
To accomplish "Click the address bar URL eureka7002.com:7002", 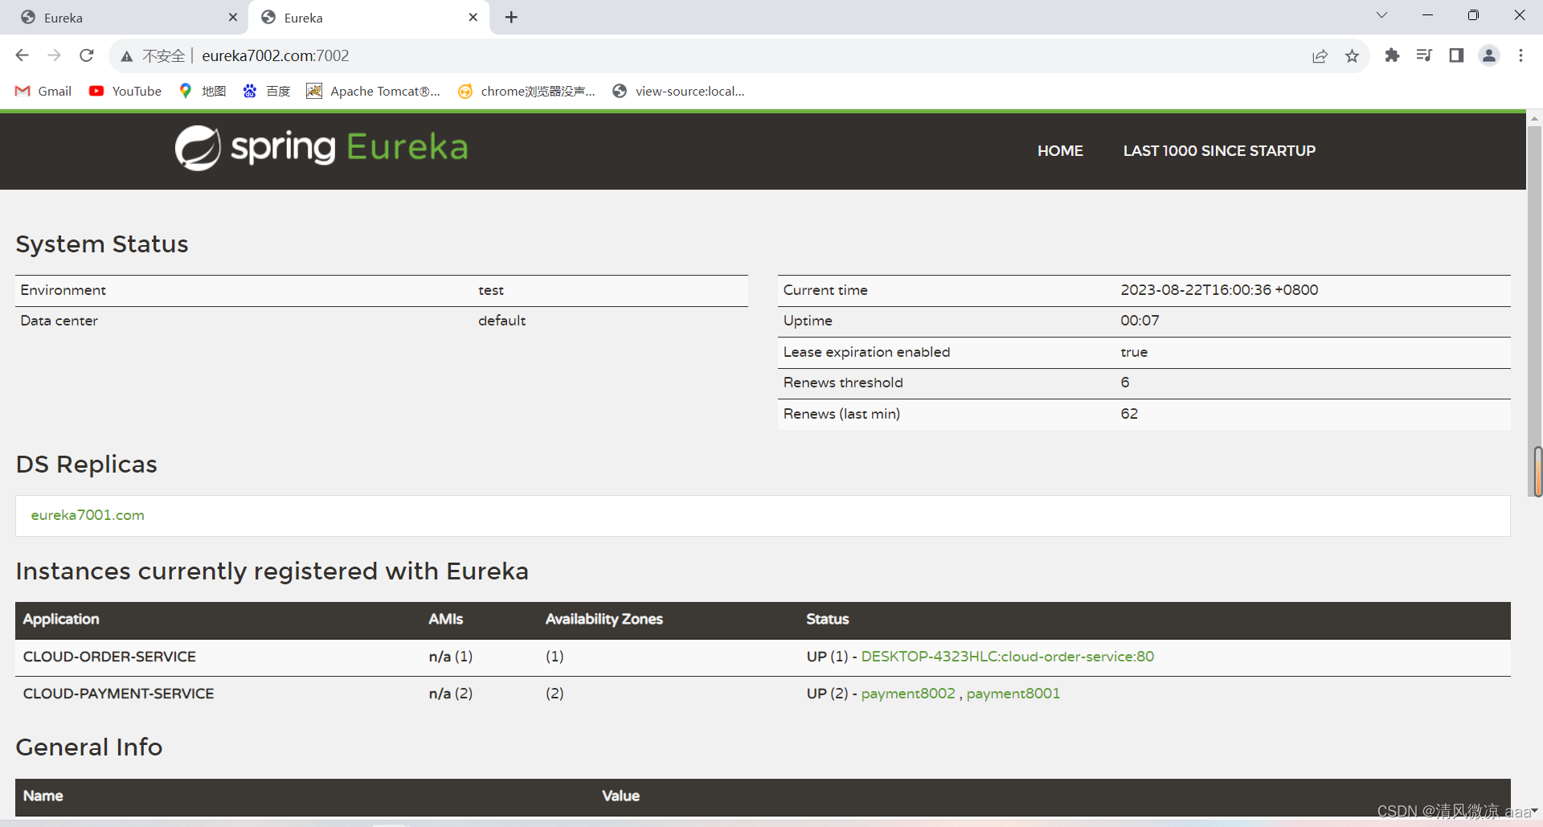I will 276,55.
